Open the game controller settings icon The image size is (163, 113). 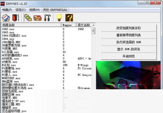click(x=37, y=18)
